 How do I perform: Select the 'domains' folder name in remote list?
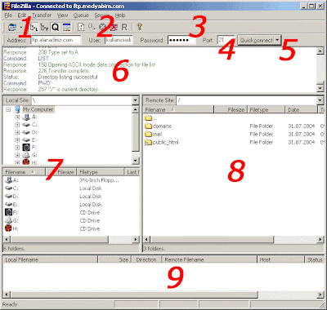pyautogui.click(x=162, y=126)
